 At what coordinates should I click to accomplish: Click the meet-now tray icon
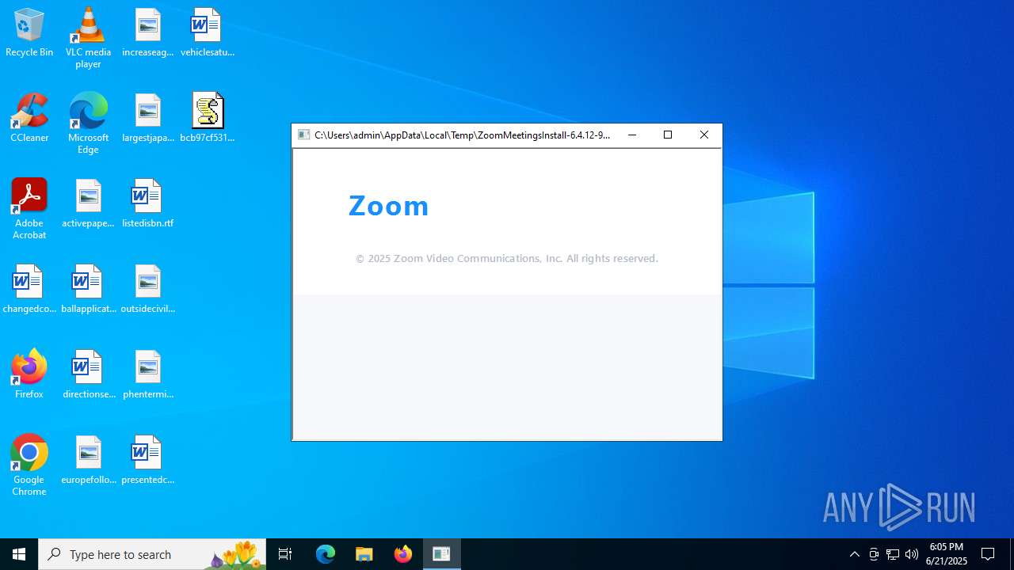point(874,554)
